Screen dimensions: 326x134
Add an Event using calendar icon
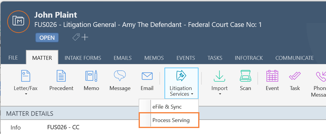(272, 76)
